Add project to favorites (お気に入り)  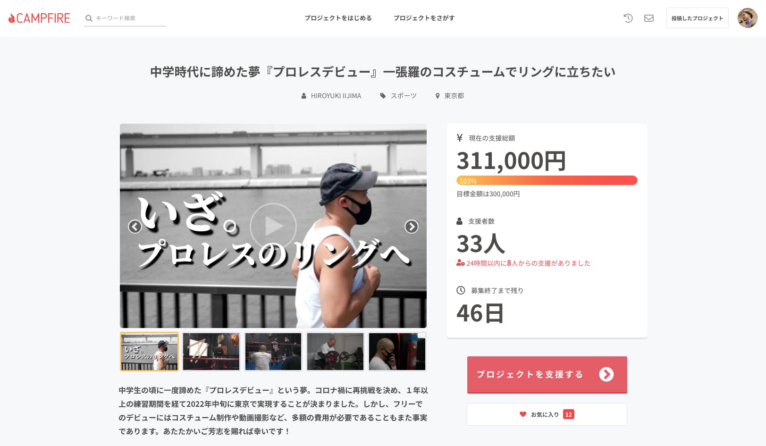(x=547, y=414)
